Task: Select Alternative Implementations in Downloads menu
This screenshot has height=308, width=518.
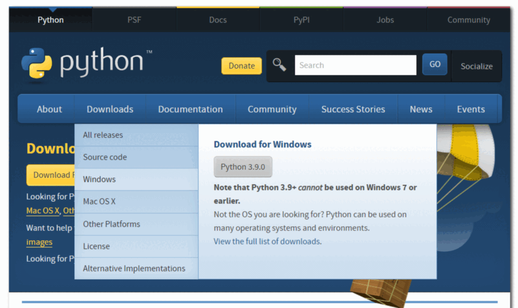Action: click(x=137, y=268)
